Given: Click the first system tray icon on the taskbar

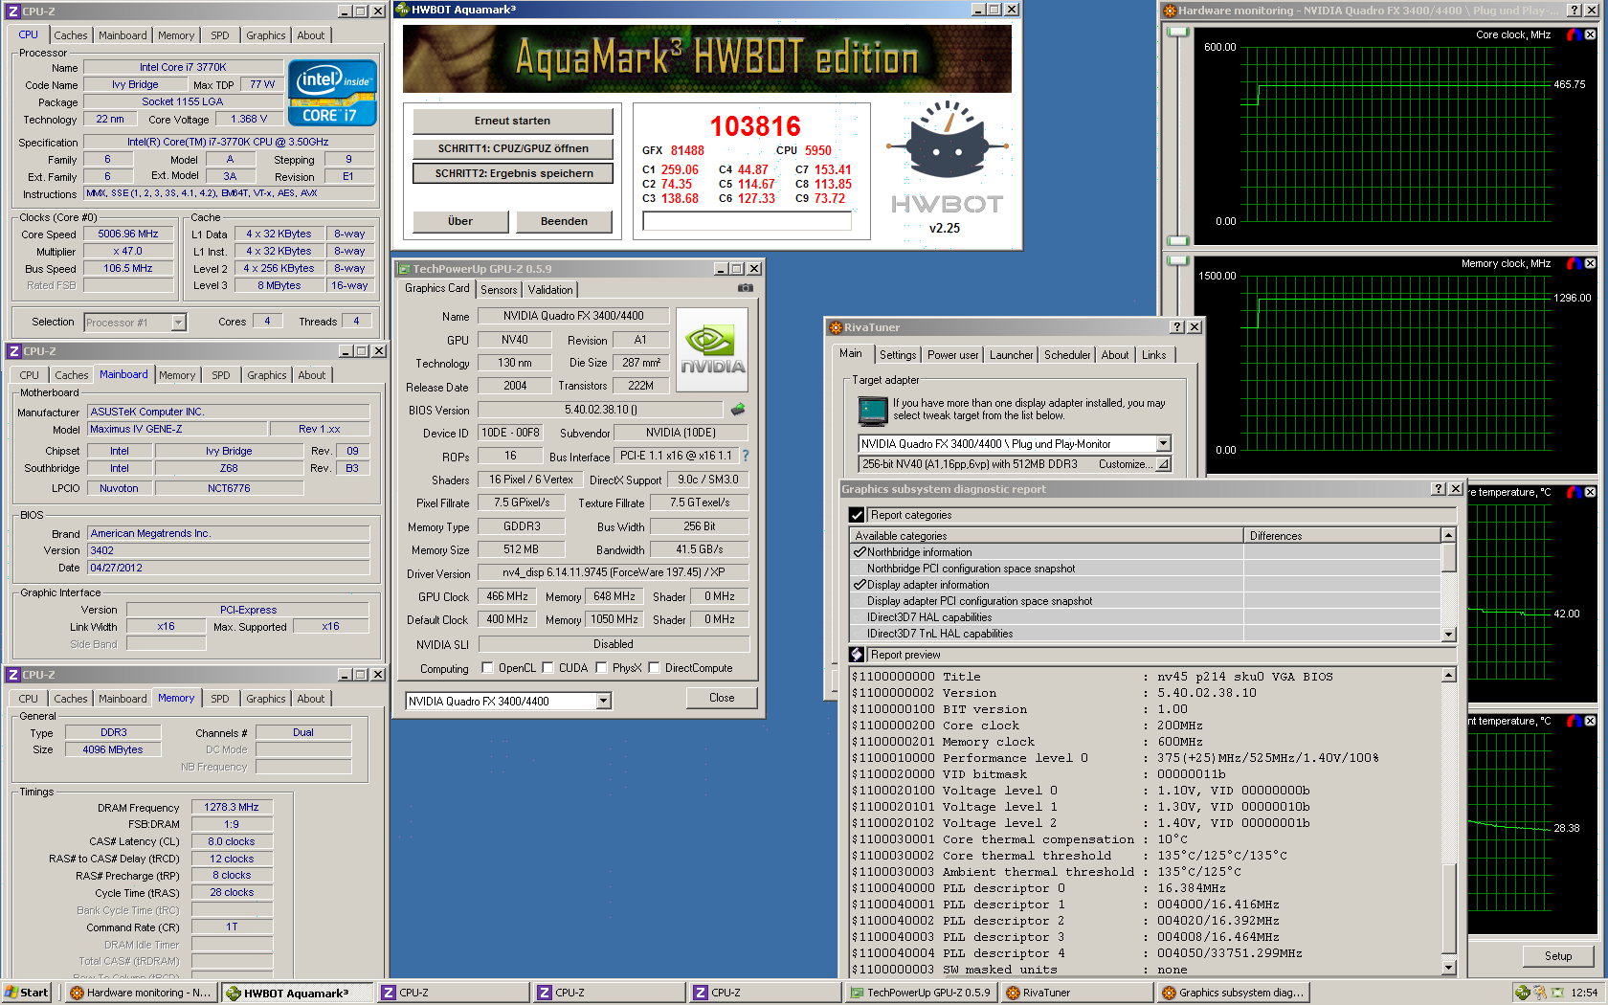Looking at the screenshot, I should pyautogui.click(x=1522, y=993).
